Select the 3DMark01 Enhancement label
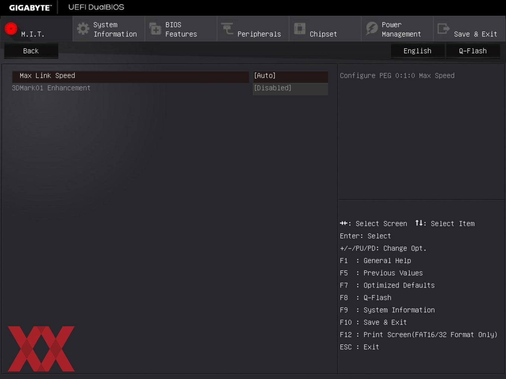506x379 pixels. [51, 88]
